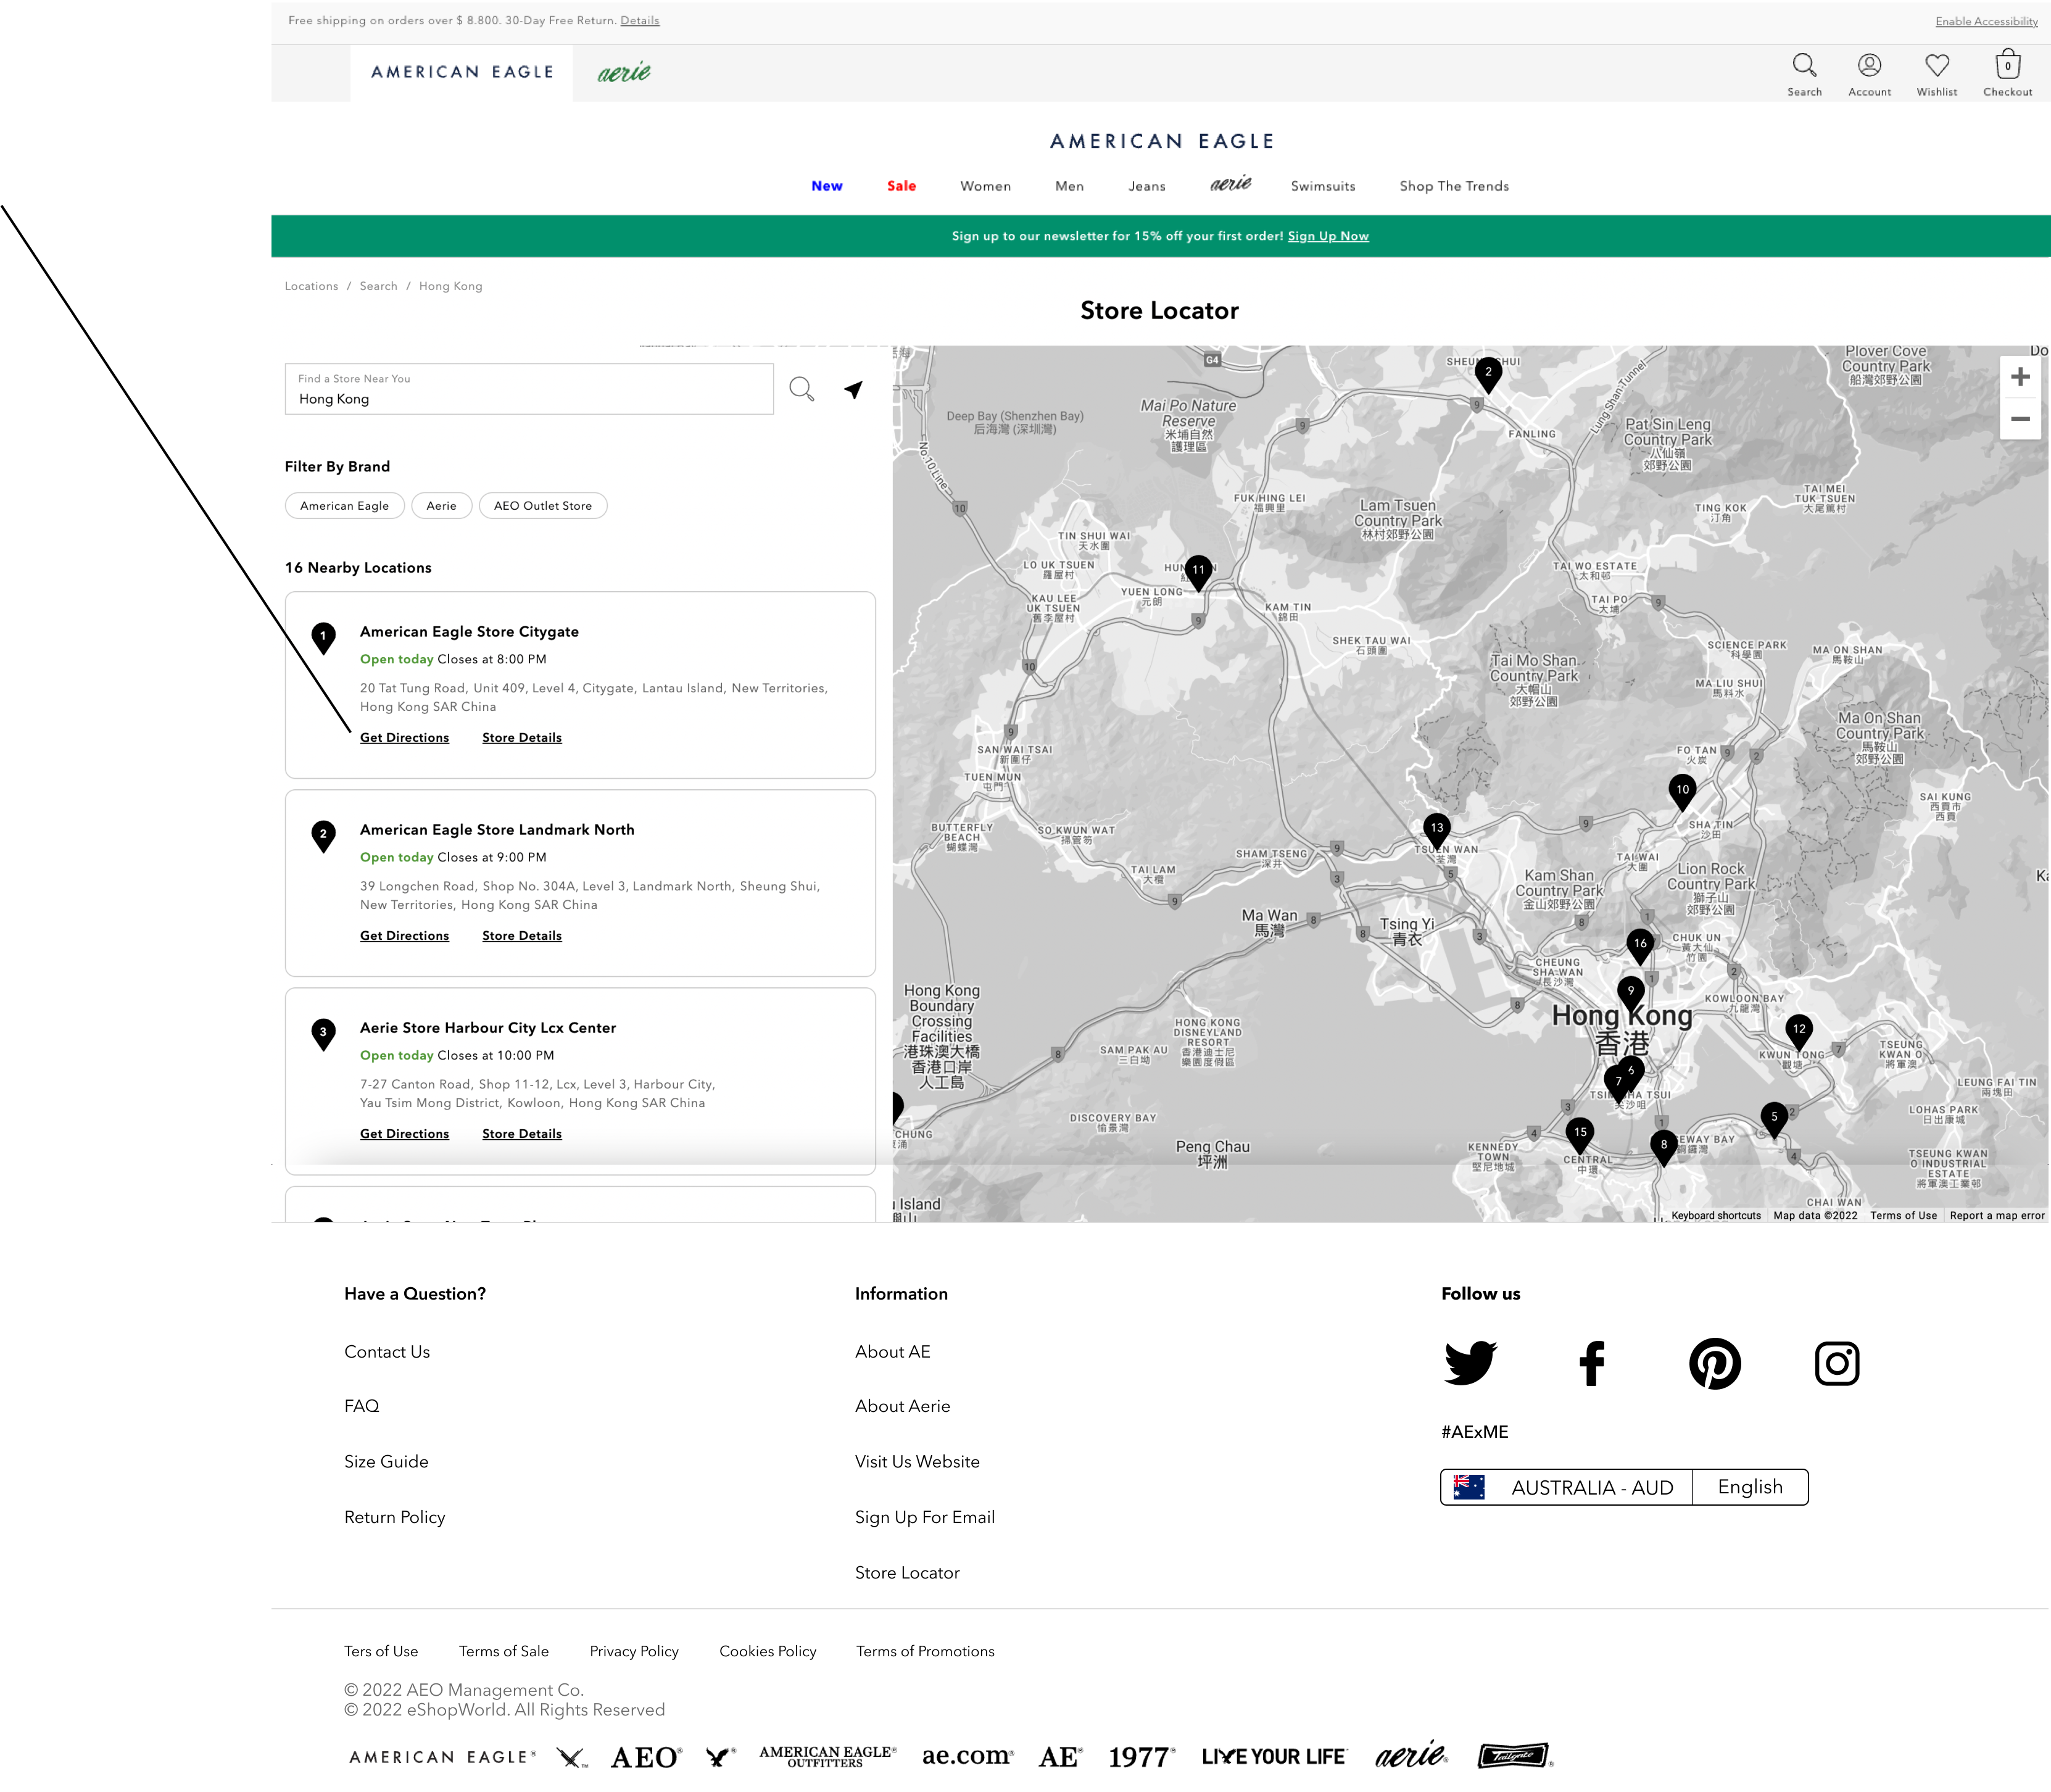Open the Jeans menu
The height and width of the screenshot is (1792, 2051).
point(1146,186)
